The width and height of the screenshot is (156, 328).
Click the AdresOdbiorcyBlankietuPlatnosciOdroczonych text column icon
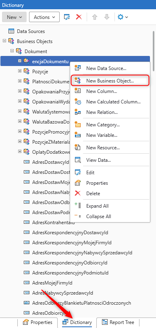tap(27, 303)
